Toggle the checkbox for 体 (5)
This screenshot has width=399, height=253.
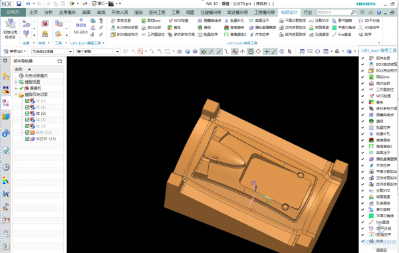pyautogui.click(x=27, y=126)
